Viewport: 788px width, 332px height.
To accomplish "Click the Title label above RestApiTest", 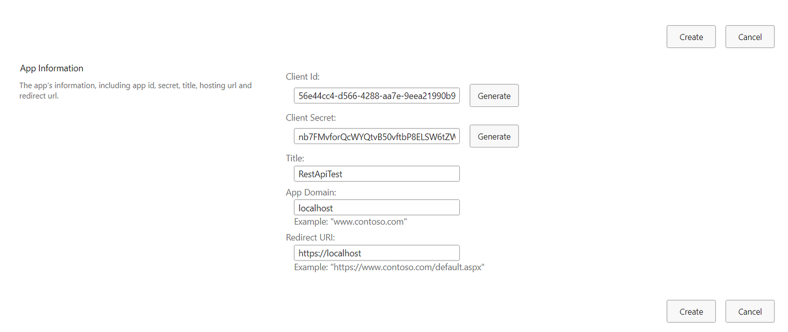I will click(x=295, y=158).
